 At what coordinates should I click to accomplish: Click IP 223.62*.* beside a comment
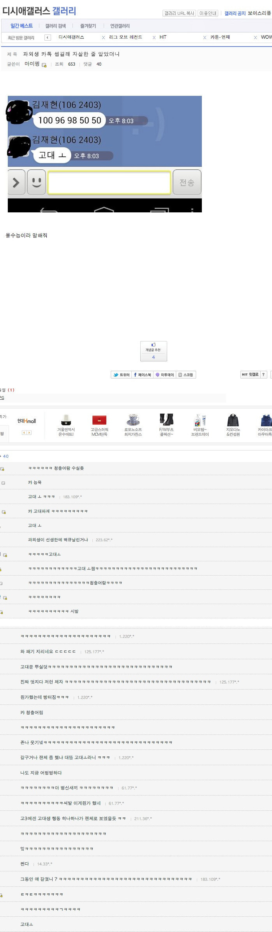pyautogui.click(x=104, y=540)
